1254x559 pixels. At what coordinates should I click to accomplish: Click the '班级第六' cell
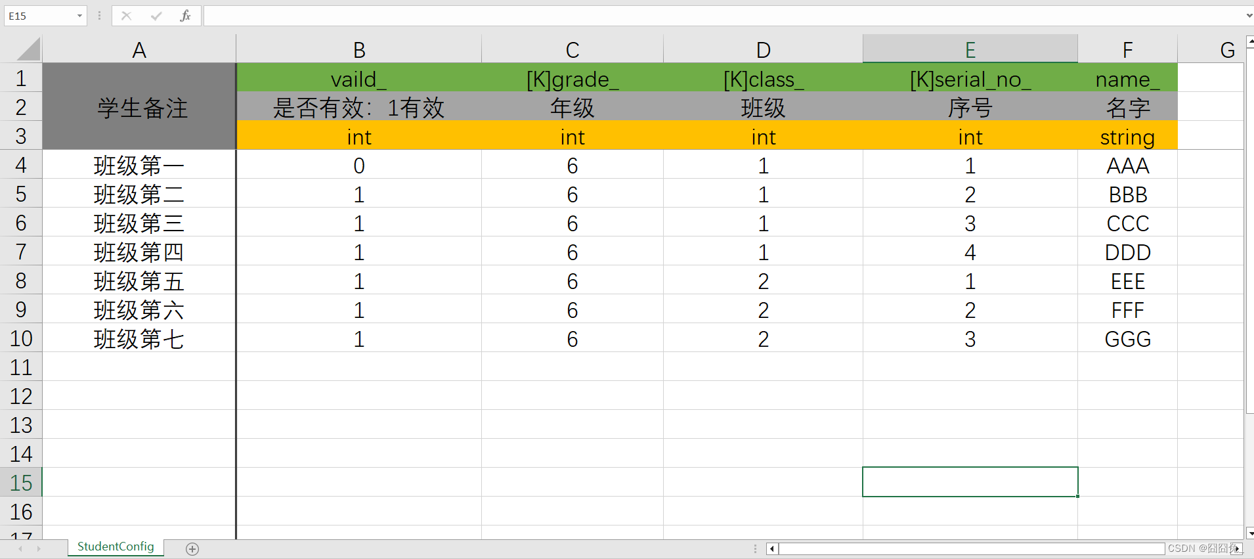coord(139,309)
